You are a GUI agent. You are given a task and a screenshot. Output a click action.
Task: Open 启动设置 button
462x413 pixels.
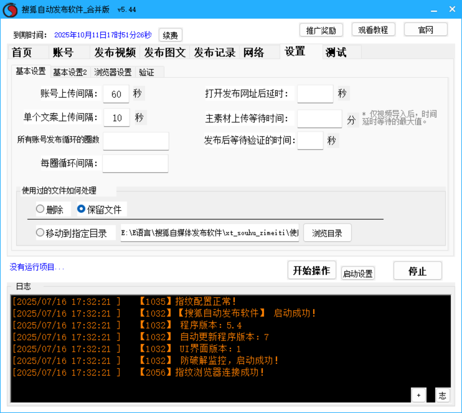tap(358, 274)
